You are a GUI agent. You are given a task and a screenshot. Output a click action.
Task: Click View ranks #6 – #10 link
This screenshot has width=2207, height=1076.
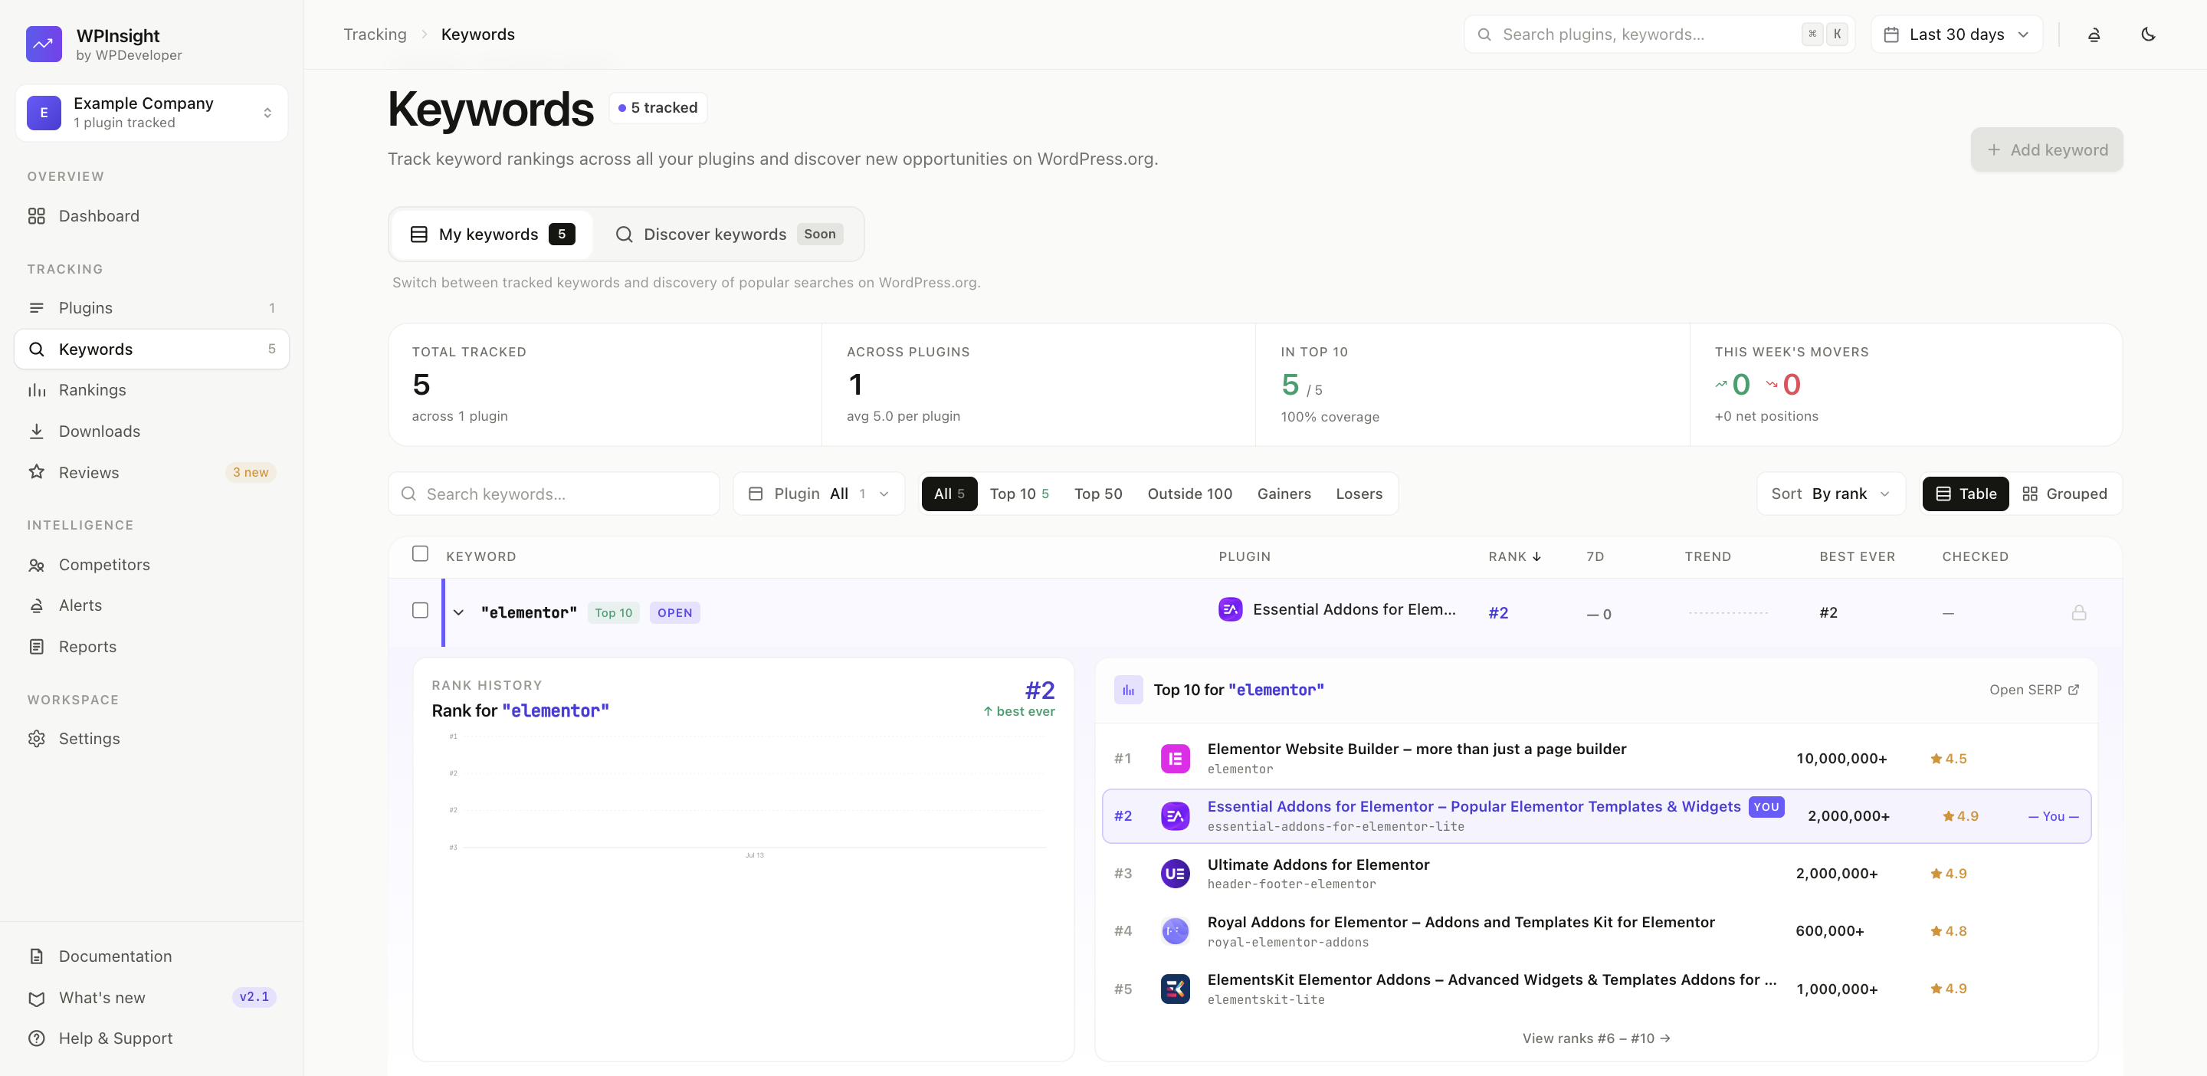[1596, 1038]
